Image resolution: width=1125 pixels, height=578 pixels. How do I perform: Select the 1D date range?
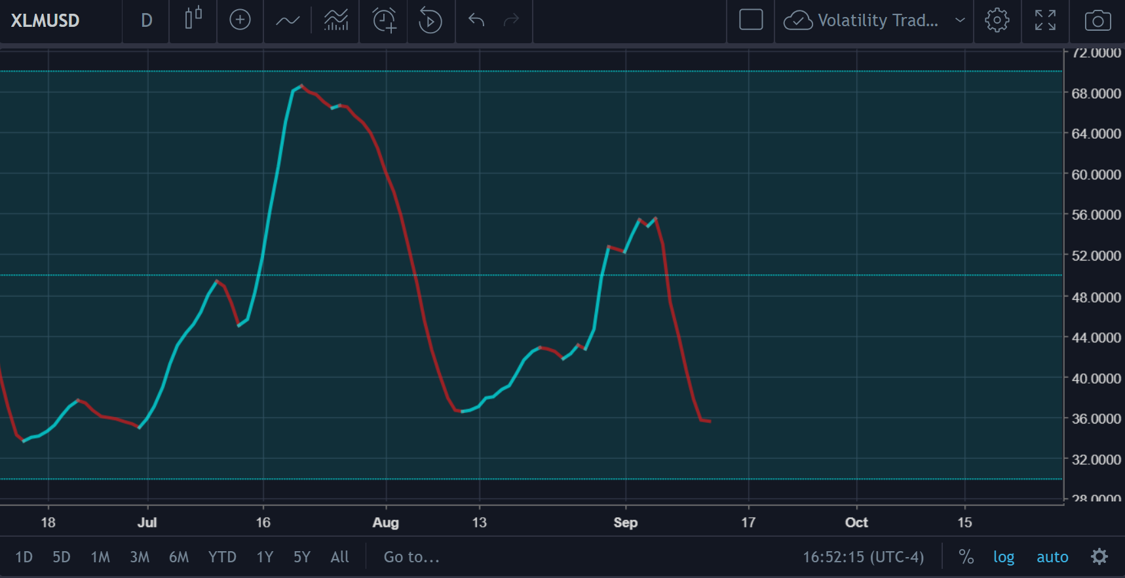24,557
